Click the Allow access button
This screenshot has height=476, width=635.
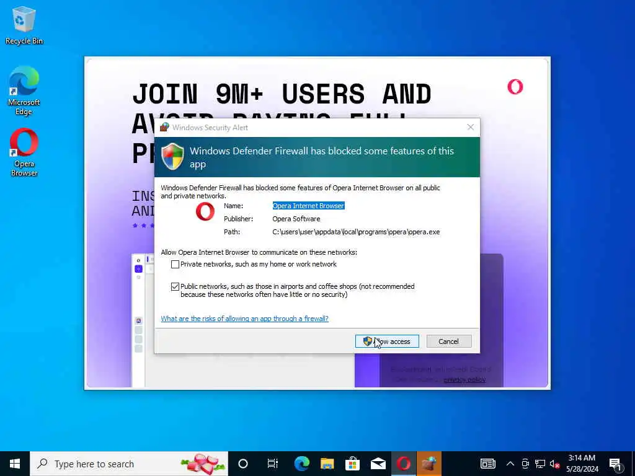coord(387,342)
